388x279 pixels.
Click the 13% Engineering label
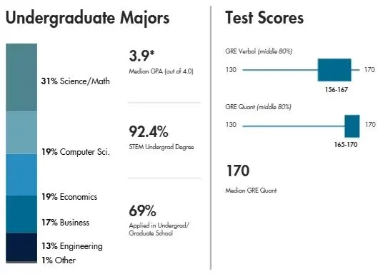[72, 246]
